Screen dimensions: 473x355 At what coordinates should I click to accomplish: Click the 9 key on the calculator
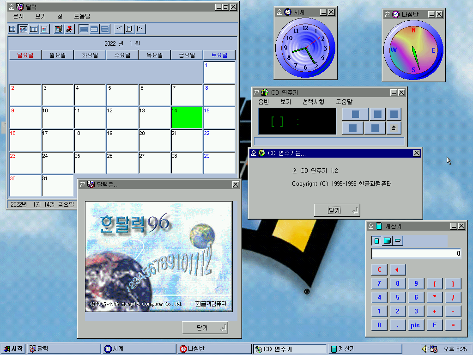pyautogui.click(x=416, y=283)
